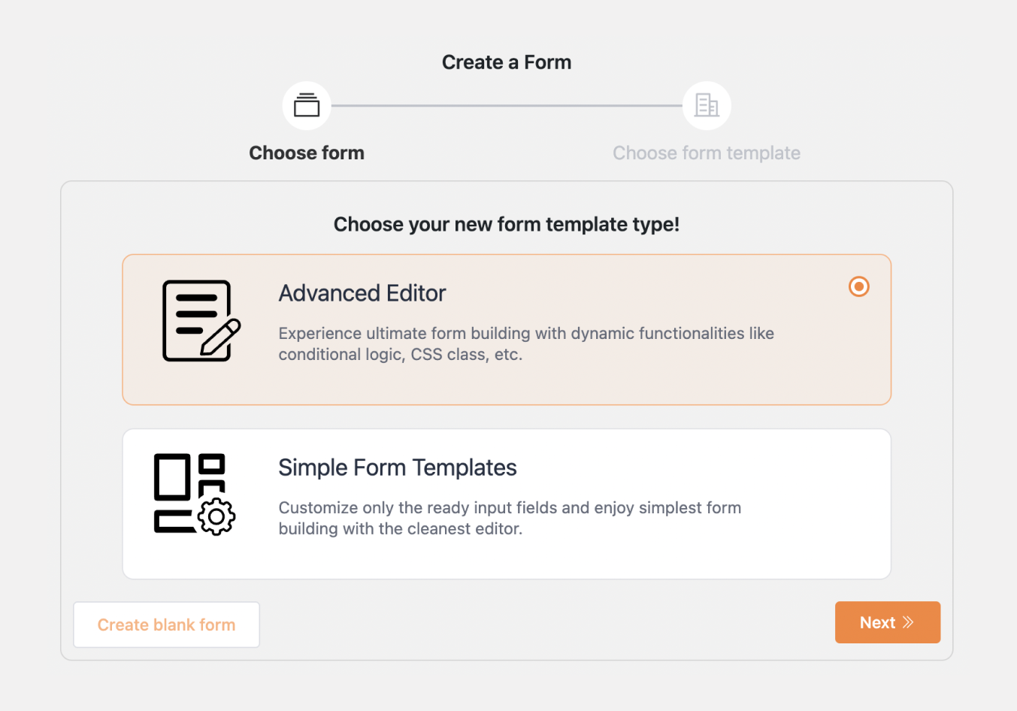1017x711 pixels.
Task: Click the Choose form step icon
Action: pos(307,105)
